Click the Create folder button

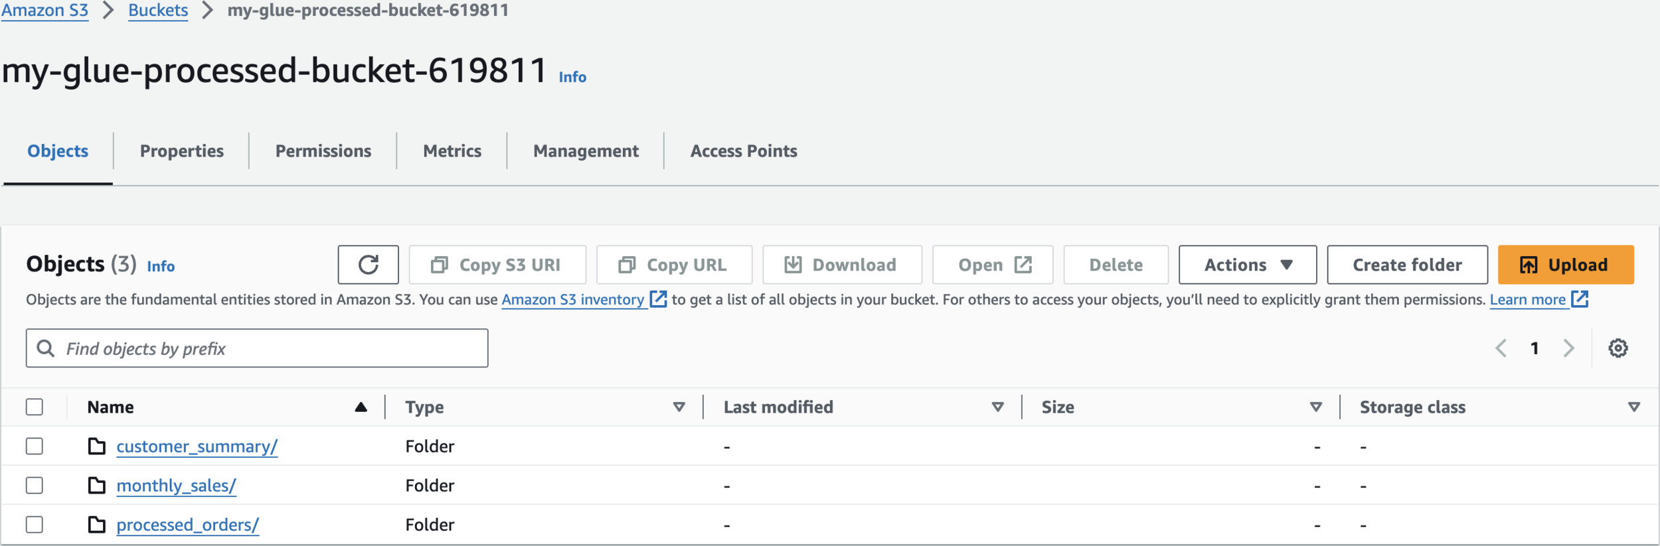[1407, 265]
